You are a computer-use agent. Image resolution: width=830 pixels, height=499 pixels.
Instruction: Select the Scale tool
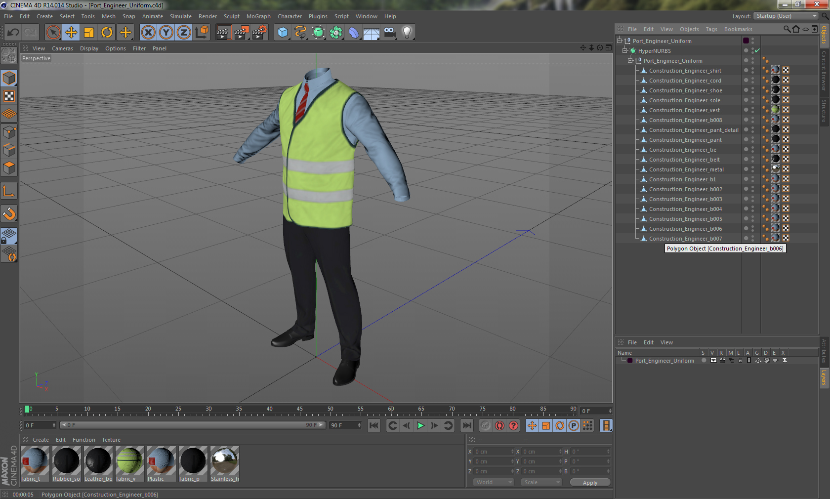click(89, 33)
